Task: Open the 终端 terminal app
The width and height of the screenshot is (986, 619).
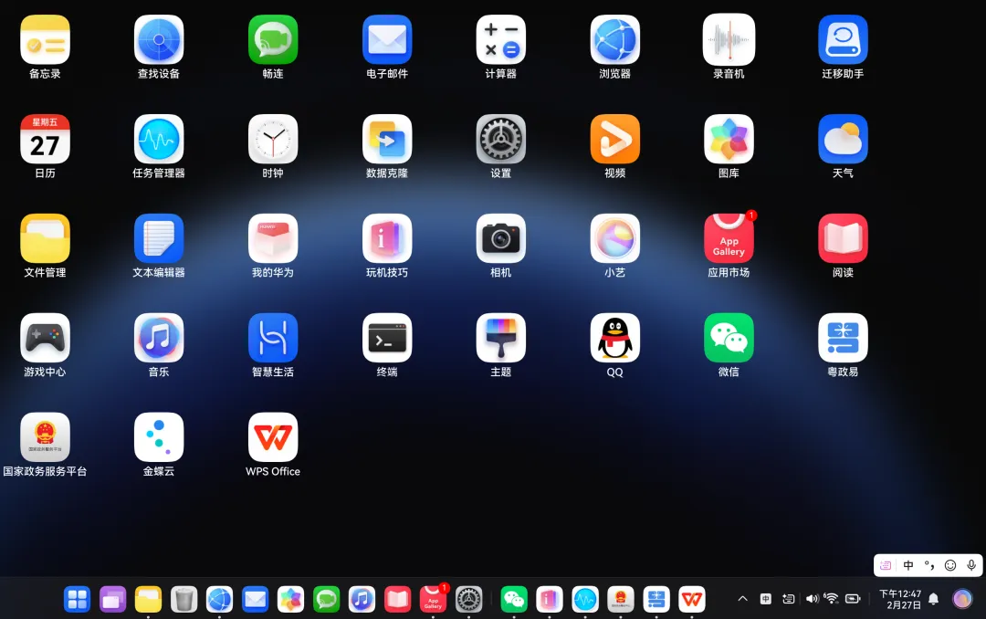Action: pos(387,338)
